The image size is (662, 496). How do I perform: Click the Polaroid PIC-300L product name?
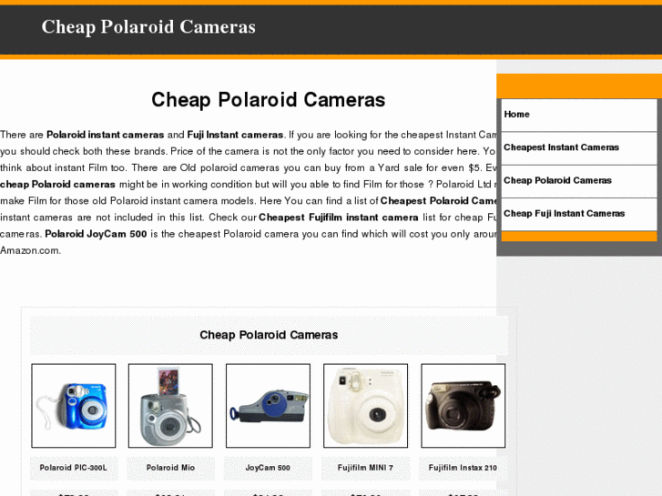pos(74,468)
